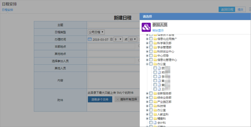Click the document icon beside 顾 person entry

tap(159, 68)
